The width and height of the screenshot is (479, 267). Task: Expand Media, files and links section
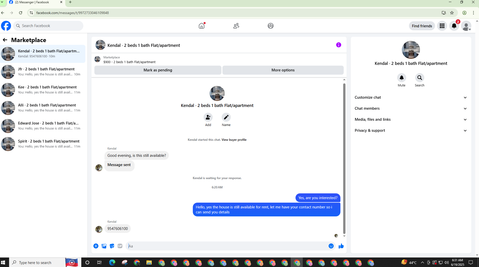[x=411, y=119]
